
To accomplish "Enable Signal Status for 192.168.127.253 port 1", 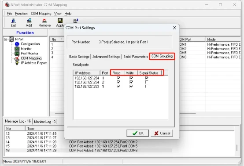I will point(147,86).
